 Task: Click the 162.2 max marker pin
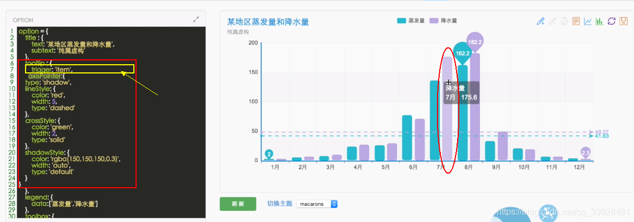[462, 53]
